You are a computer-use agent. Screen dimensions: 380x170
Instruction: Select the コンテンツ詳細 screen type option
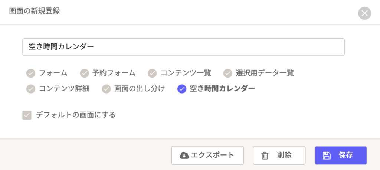(58, 89)
